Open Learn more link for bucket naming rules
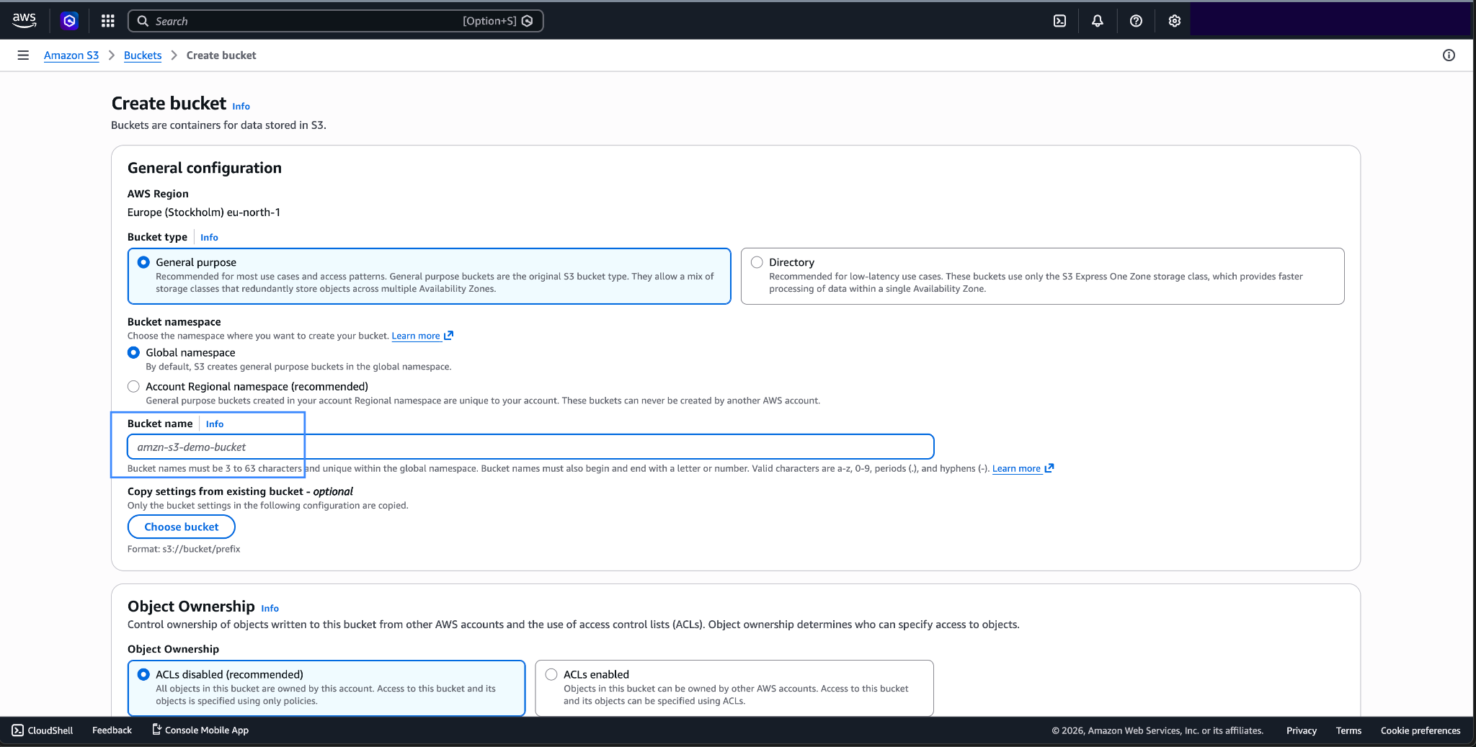Screen dimensions: 1476x747 1023,468
